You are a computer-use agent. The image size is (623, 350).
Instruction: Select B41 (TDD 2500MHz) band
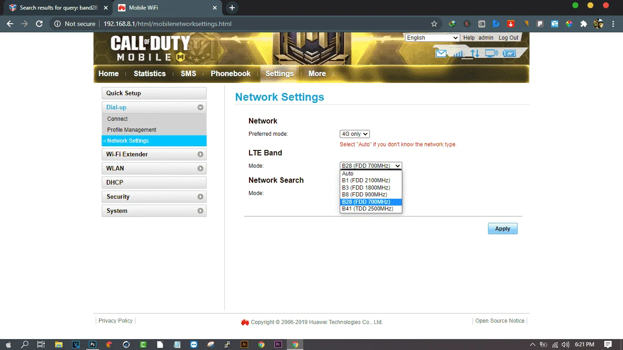pos(371,209)
